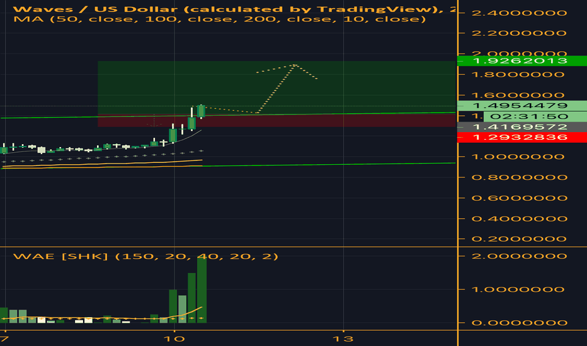
Task: Click the 0.4000000 price axis value
Action: 519,218
